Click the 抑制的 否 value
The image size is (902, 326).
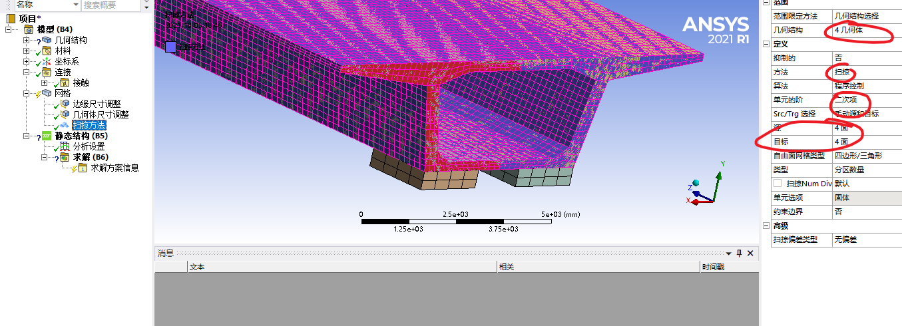click(x=867, y=58)
